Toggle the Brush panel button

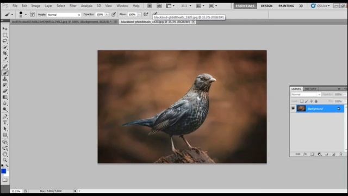pyautogui.click(x=32, y=15)
